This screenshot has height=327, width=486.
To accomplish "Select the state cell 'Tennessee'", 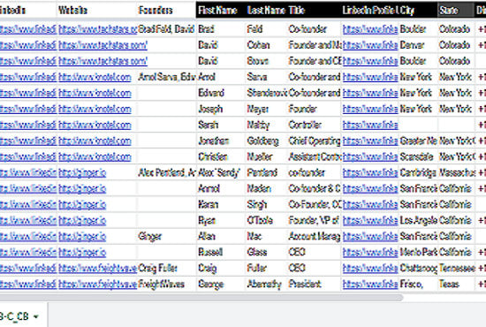I will [x=457, y=269].
